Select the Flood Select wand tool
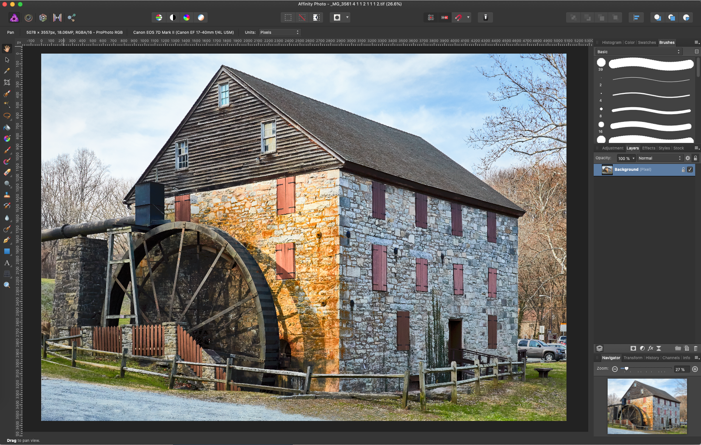 pyautogui.click(x=7, y=105)
